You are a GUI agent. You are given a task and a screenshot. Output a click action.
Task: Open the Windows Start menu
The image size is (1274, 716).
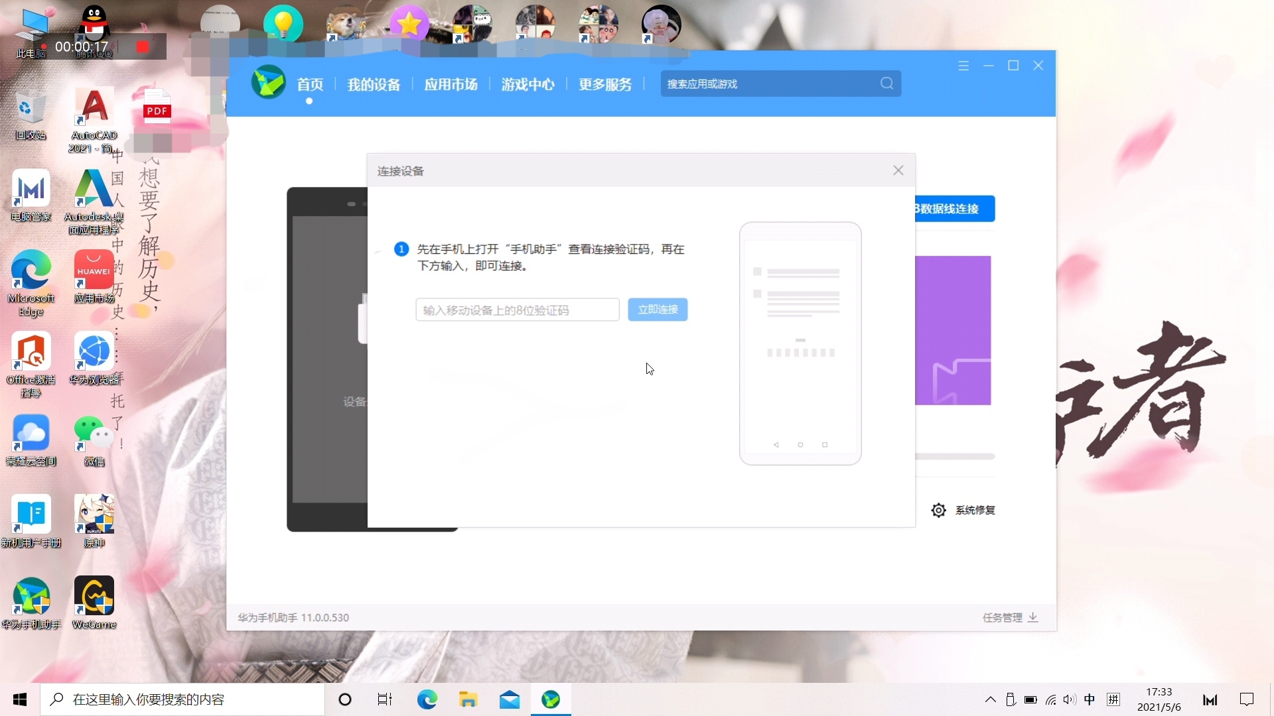point(20,699)
